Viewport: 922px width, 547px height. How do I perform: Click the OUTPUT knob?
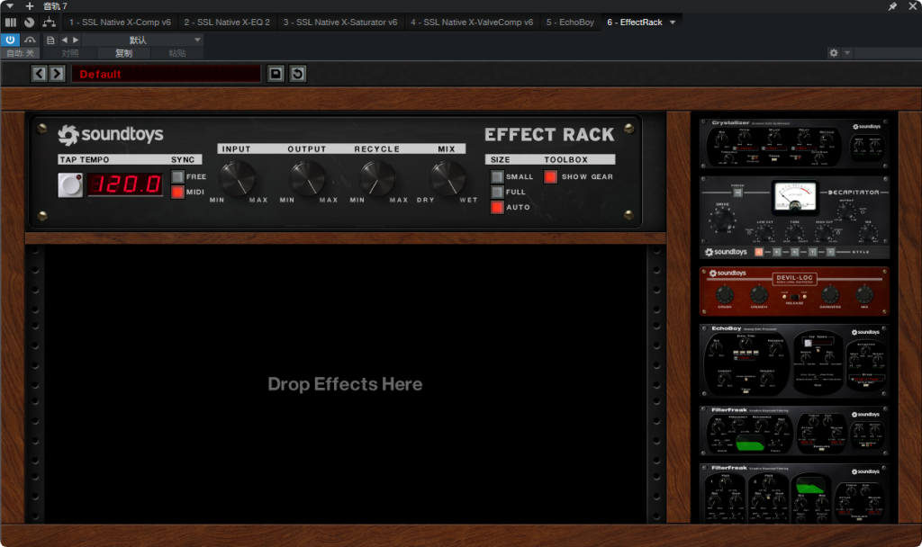(308, 178)
